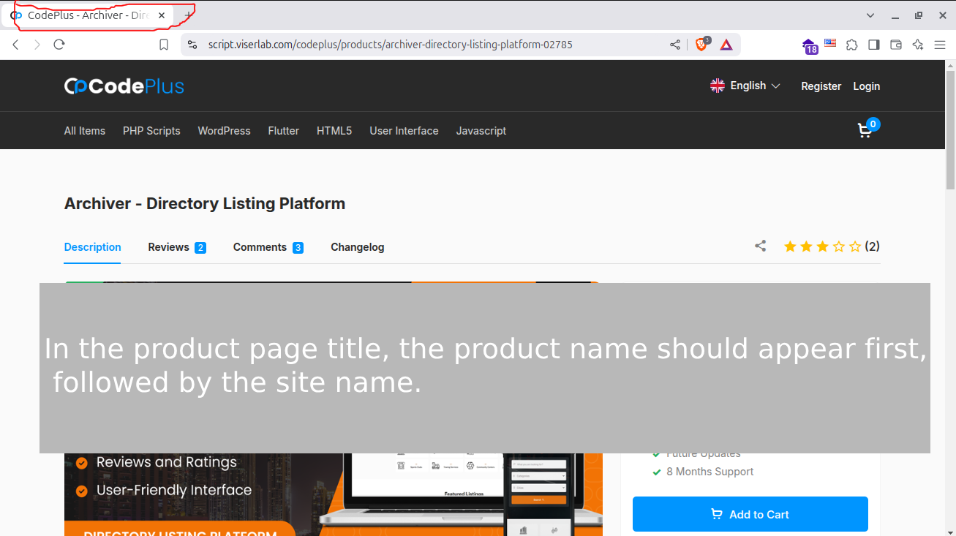956x536 pixels.
Task: Reload the page with the refresh icon
Action: [x=59, y=45]
